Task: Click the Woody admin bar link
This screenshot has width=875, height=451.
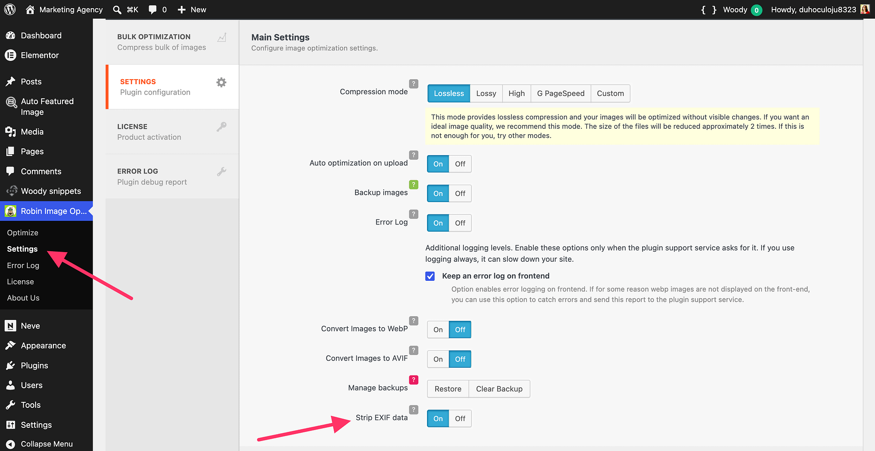Action: coord(735,10)
